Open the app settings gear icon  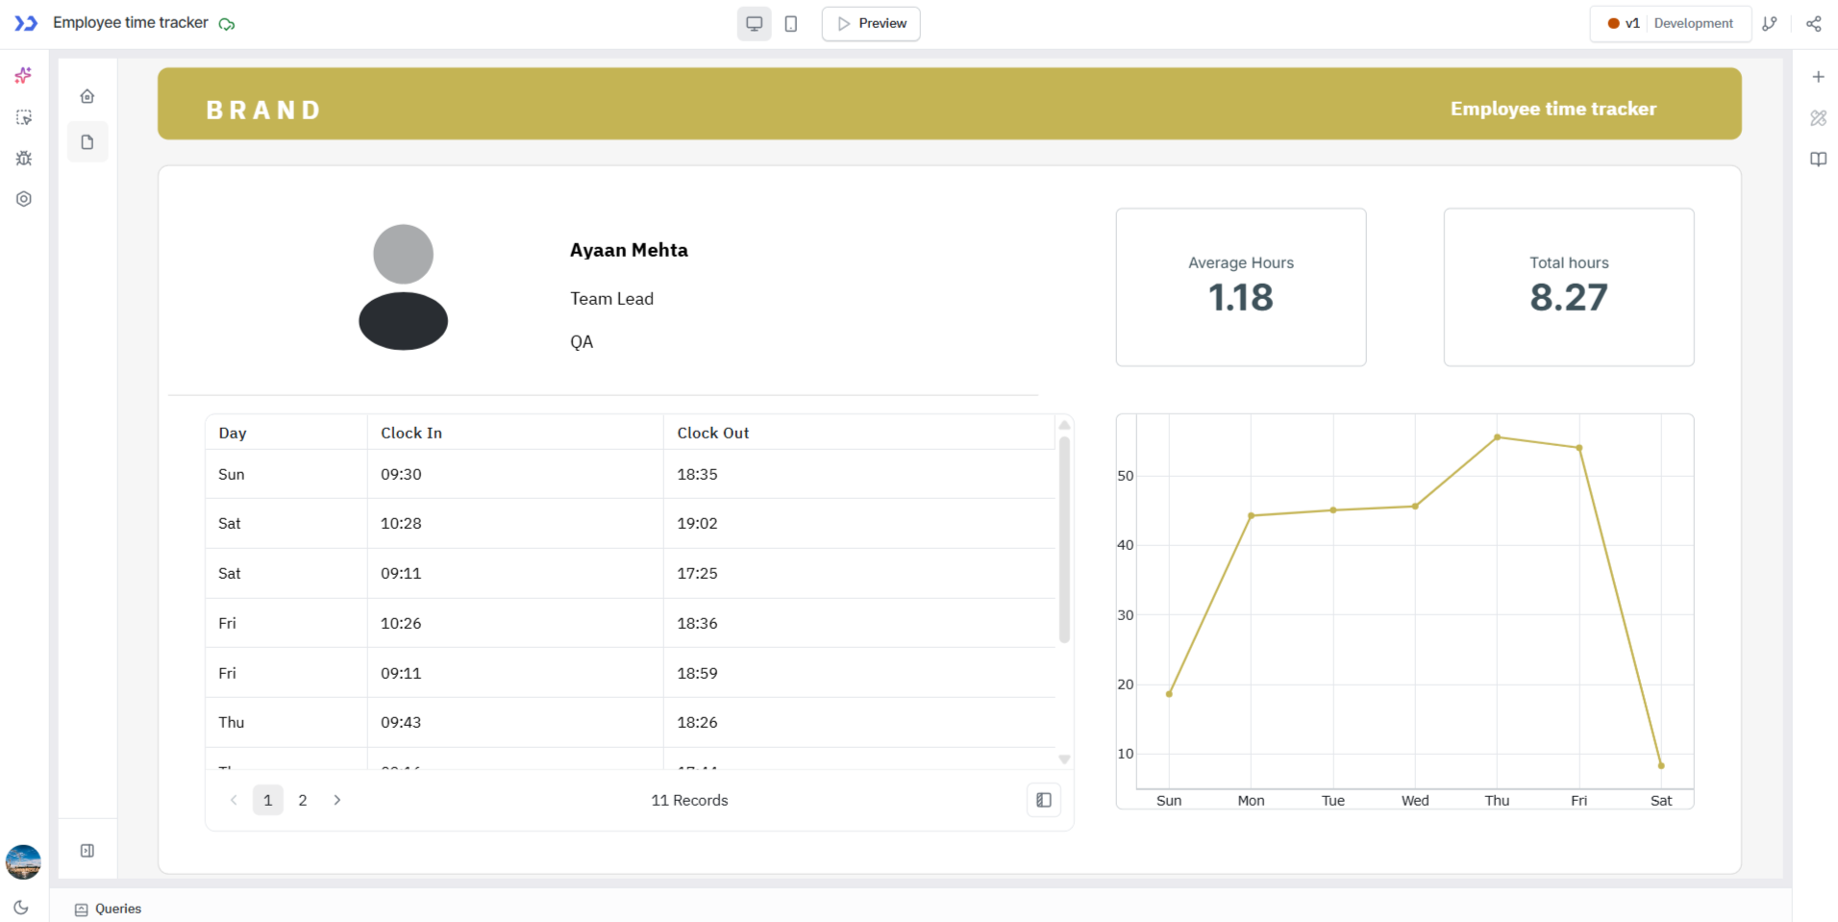(x=23, y=198)
